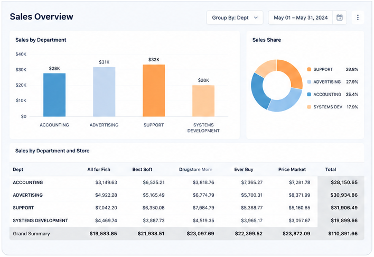Open the three-dot more options menu

click(x=358, y=17)
